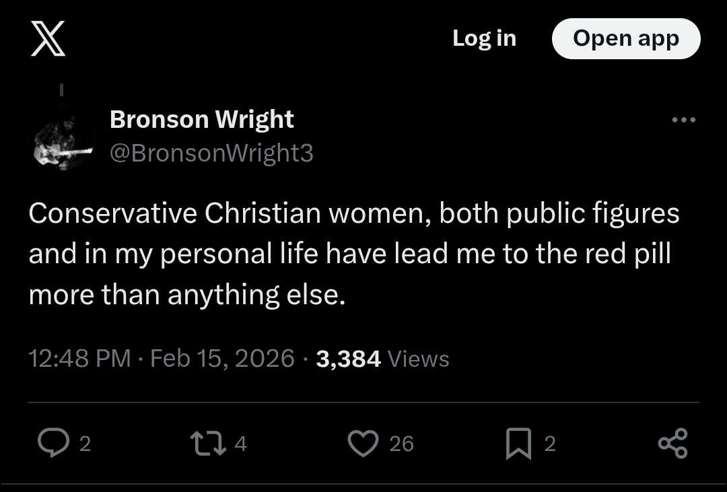Click the 12:48 PM timestamp
This screenshot has width=727, height=492.
click(79, 358)
